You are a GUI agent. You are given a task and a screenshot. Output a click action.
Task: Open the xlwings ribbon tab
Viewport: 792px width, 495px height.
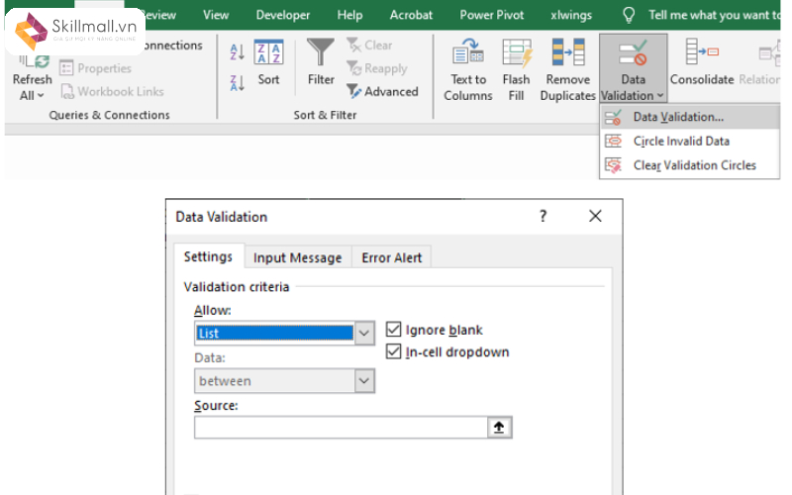tap(571, 15)
